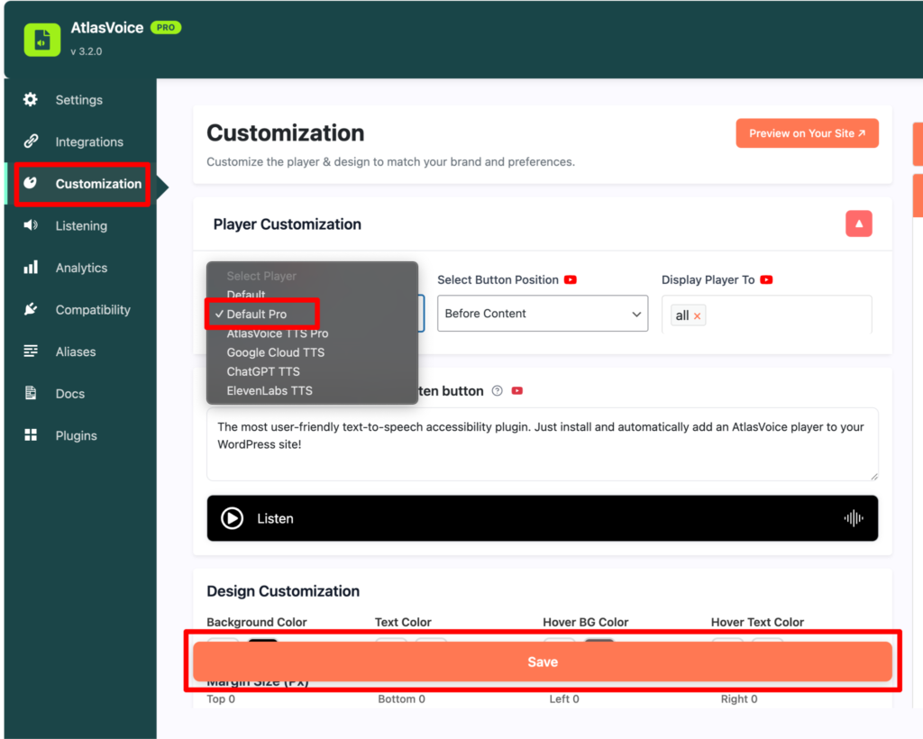Click the Hover Text Color label

click(757, 622)
